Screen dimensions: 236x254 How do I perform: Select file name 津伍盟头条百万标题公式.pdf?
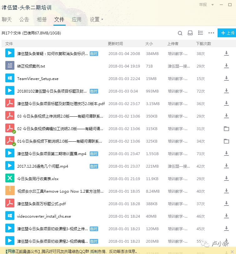pyautogui.click(x=42, y=204)
